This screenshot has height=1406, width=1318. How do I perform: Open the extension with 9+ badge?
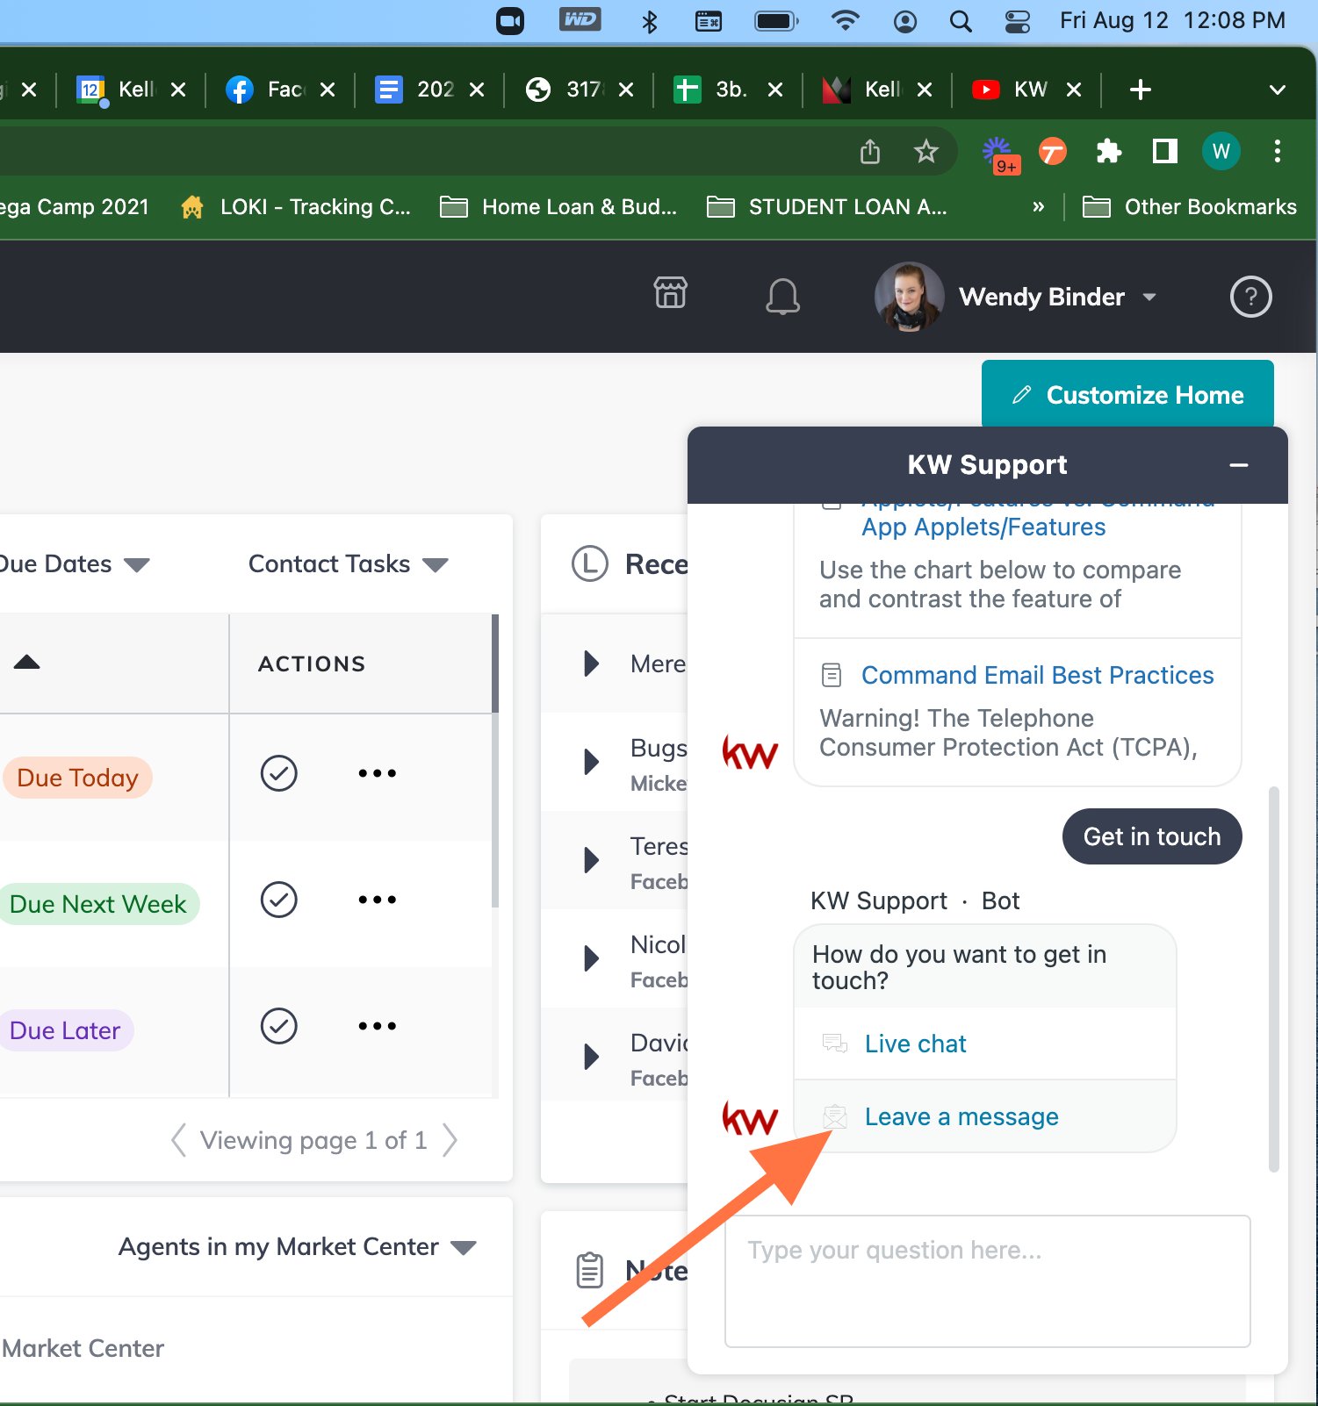pyautogui.click(x=1000, y=154)
